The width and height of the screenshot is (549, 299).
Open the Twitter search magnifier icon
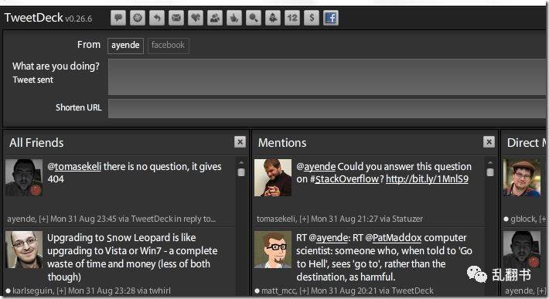[253, 18]
